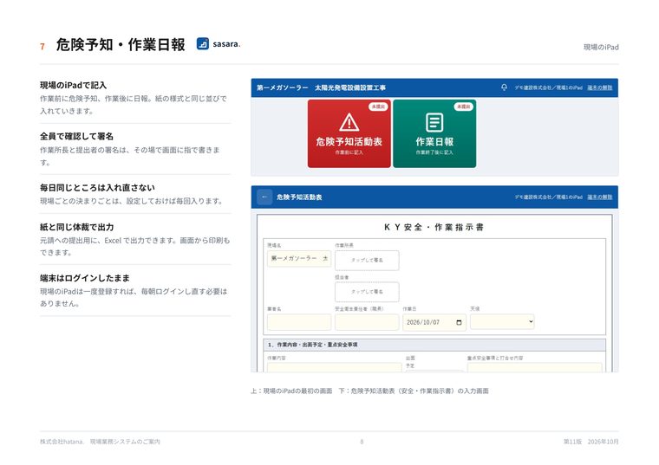Click the document icon on the green card

pos(434,123)
